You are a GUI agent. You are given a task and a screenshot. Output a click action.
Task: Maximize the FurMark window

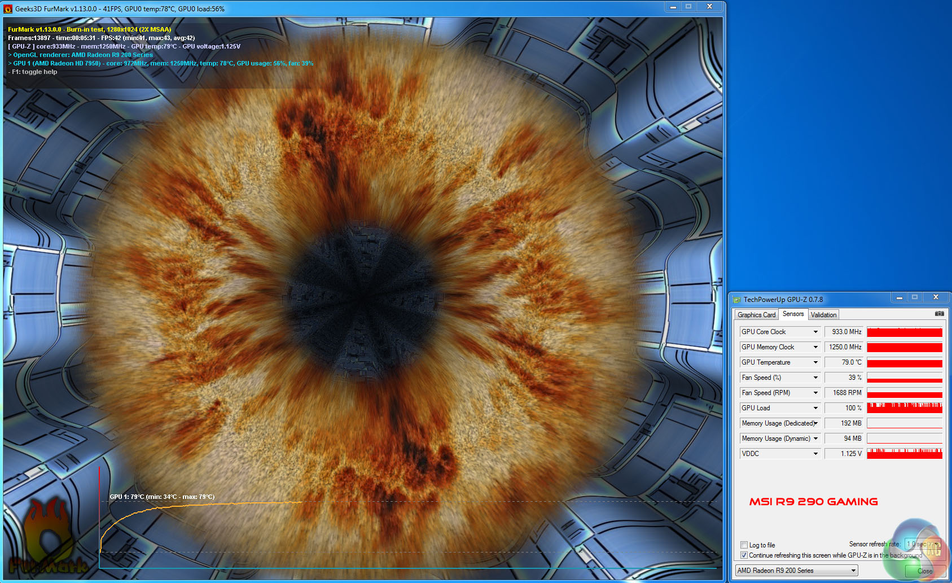pos(688,7)
